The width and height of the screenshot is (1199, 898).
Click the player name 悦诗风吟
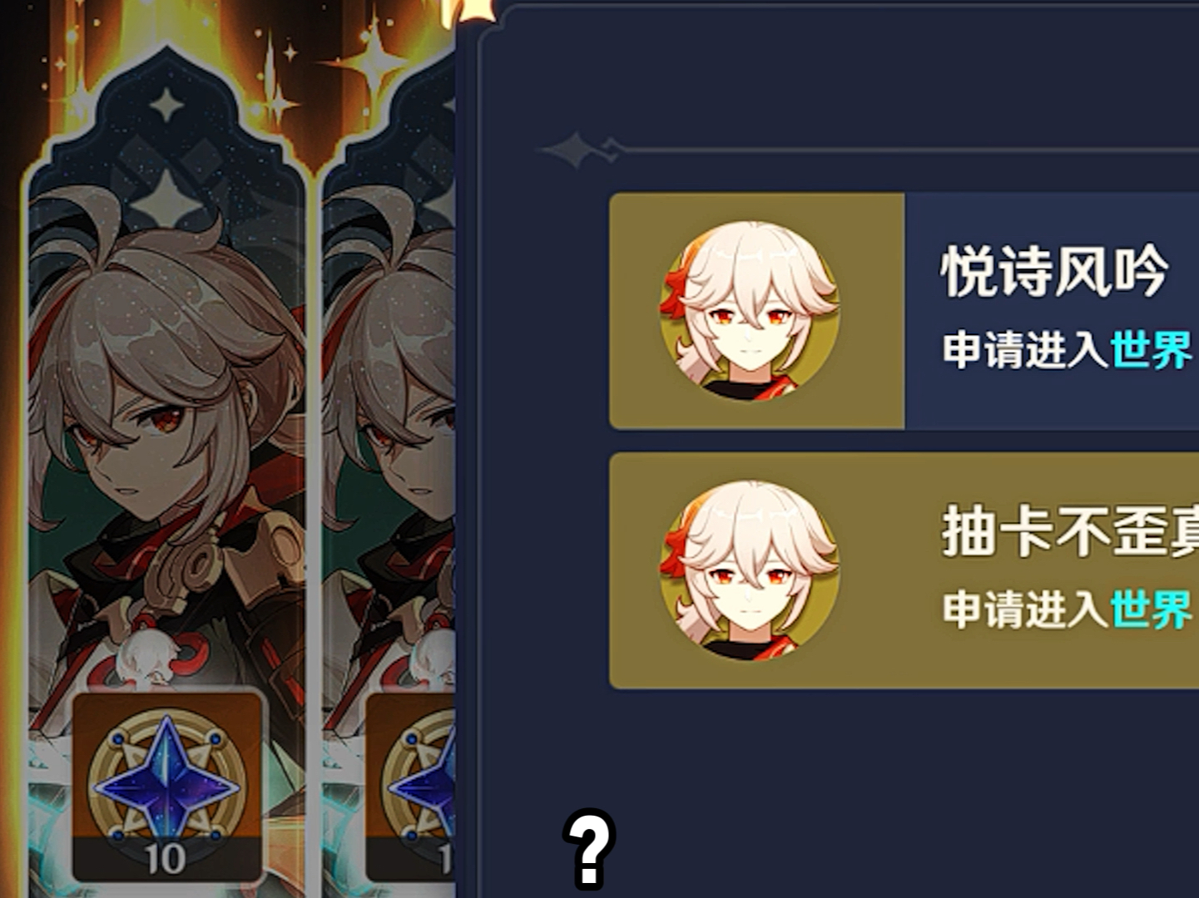tap(1054, 272)
